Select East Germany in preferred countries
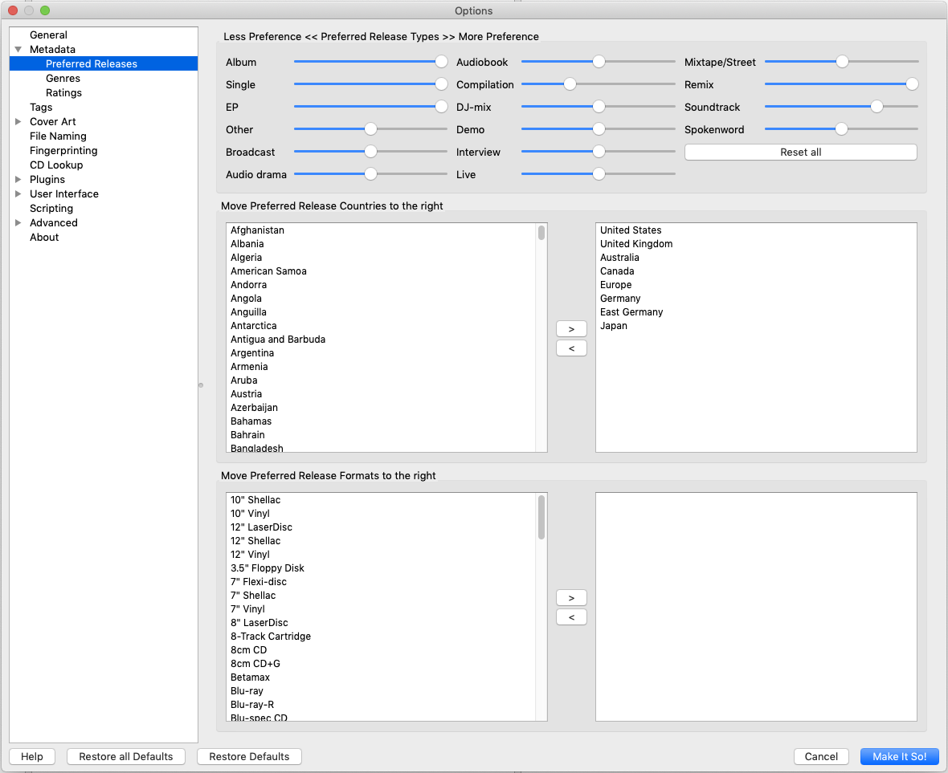This screenshot has width=948, height=773. point(631,312)
